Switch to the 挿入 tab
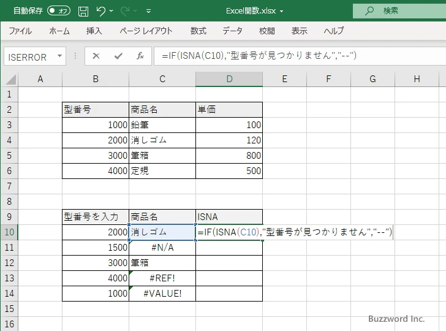 coord(94,31)
